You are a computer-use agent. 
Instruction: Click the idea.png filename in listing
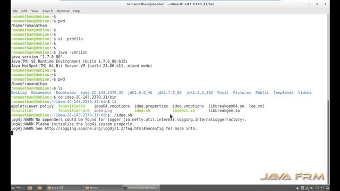(x=103, y=111)
